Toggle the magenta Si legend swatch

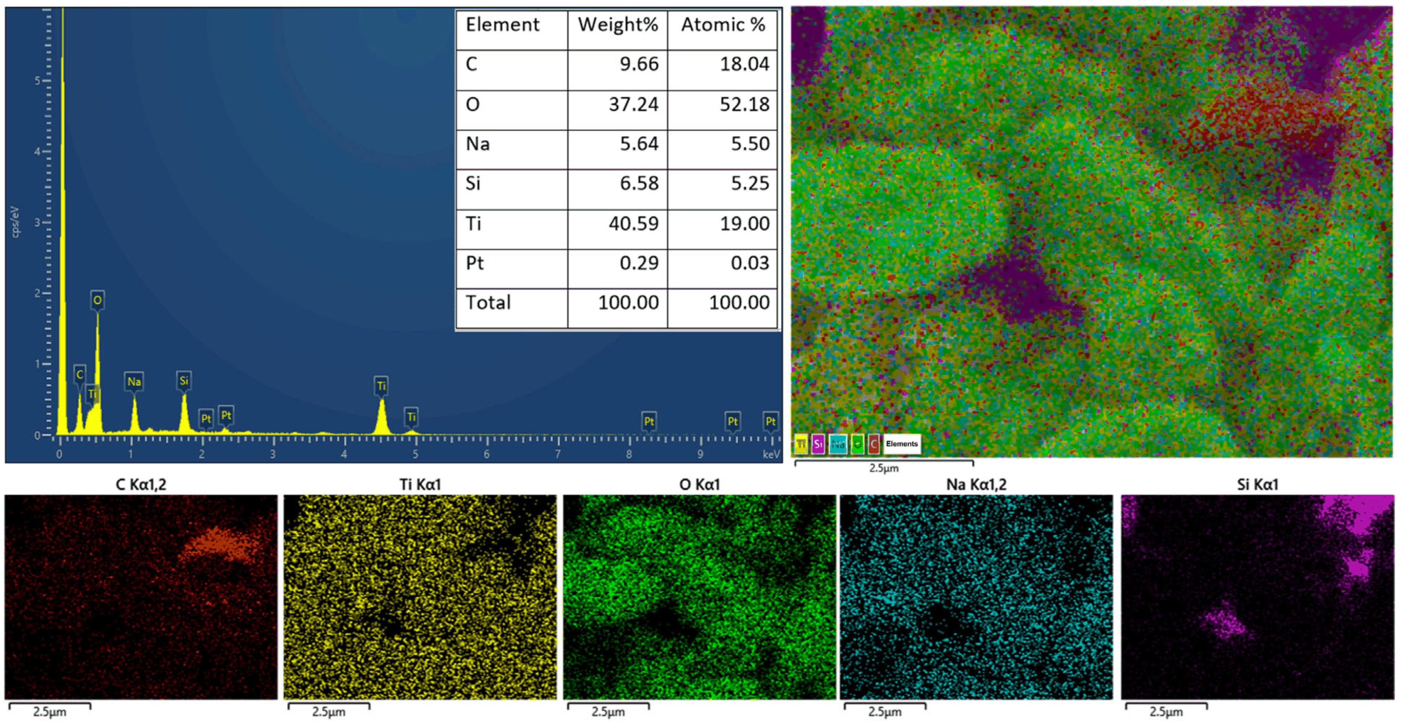coord(819,444)
